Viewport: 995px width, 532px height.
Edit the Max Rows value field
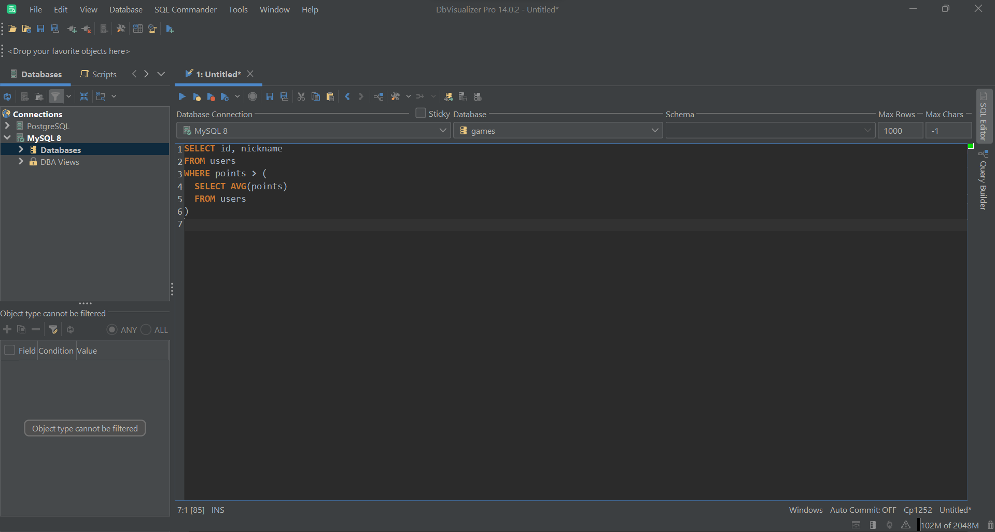point(900,130)
